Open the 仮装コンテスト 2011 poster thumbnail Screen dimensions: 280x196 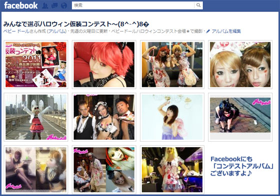tap(36, 64)
